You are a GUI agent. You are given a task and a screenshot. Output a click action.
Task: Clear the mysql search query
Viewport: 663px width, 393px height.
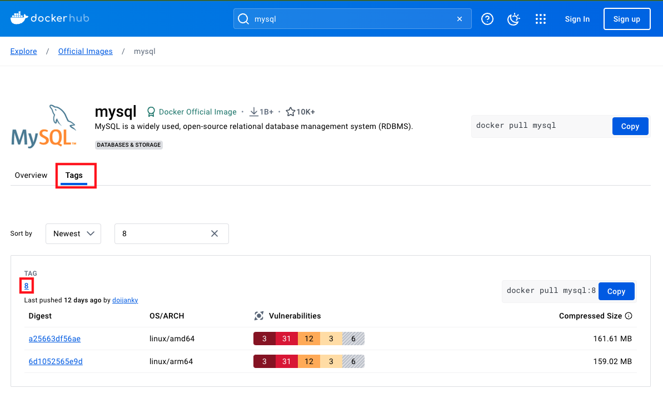coord(460,18)
